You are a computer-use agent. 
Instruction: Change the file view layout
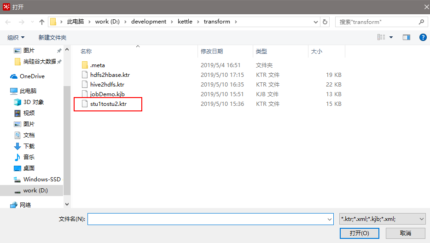click(x=381, y=37)
